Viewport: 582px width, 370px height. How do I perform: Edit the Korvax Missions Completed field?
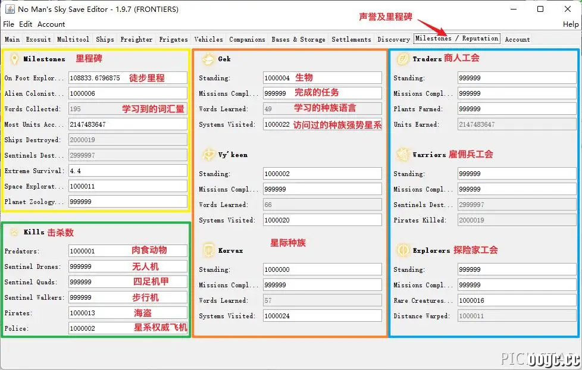322,285
